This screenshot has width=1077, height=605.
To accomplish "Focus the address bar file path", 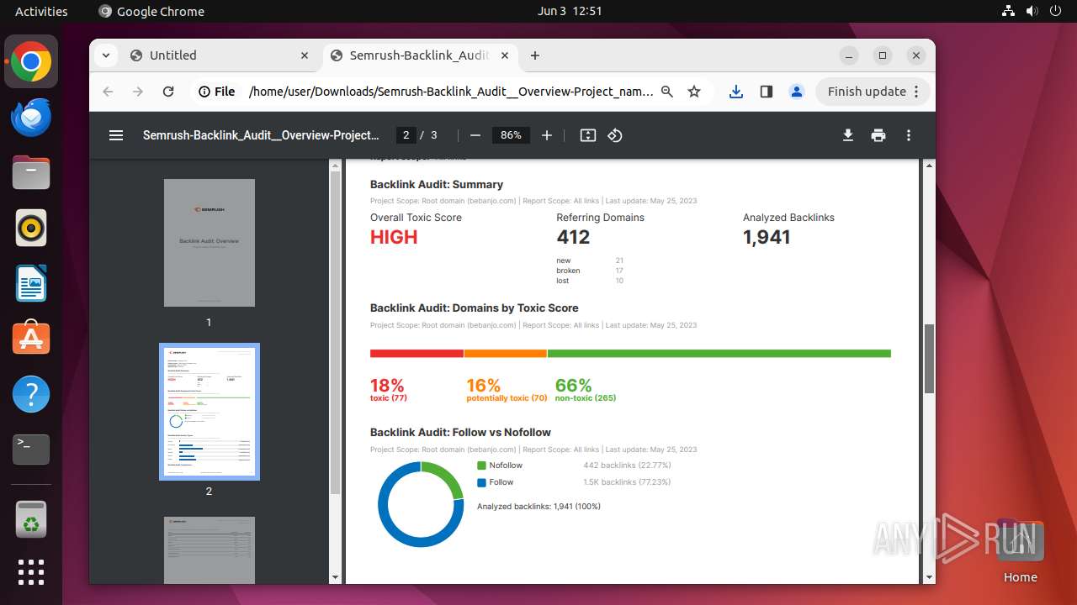I will [451, 92].
